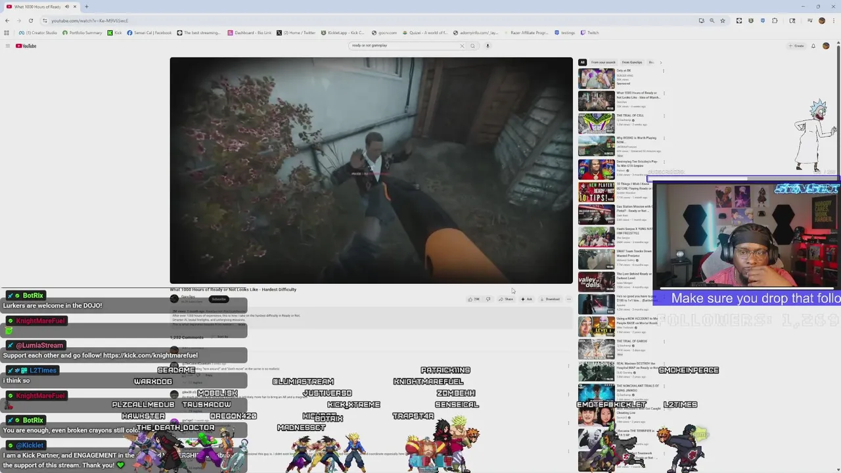
Task: Dislike the video with the thumbs-down
Action: click(488, 299)
